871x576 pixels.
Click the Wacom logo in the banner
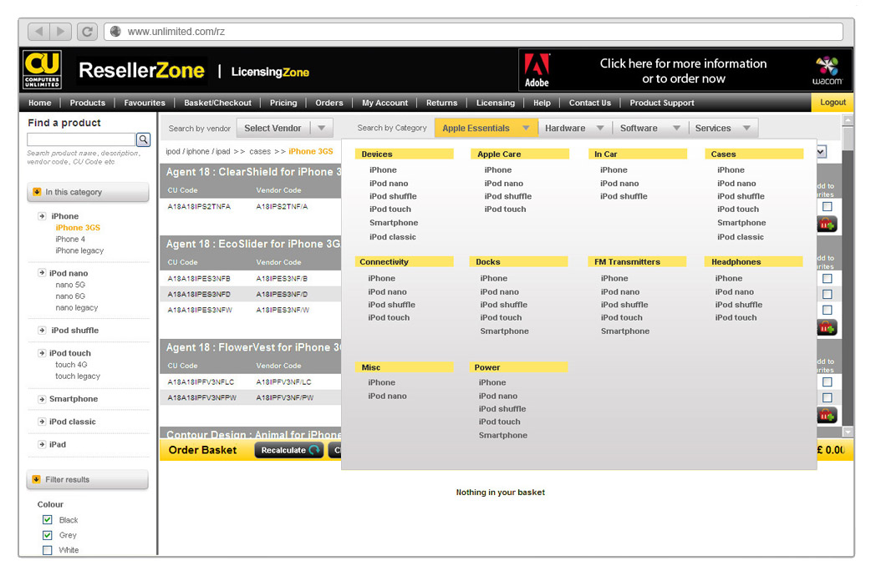(x=828, y=70)
